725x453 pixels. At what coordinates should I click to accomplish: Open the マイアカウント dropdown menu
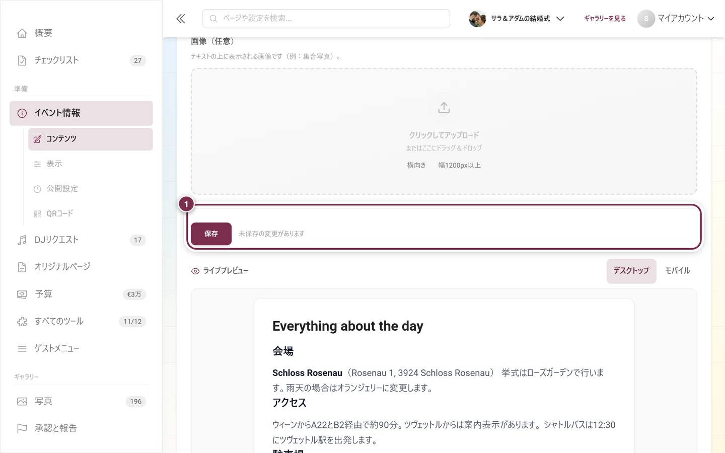(676, 19)
